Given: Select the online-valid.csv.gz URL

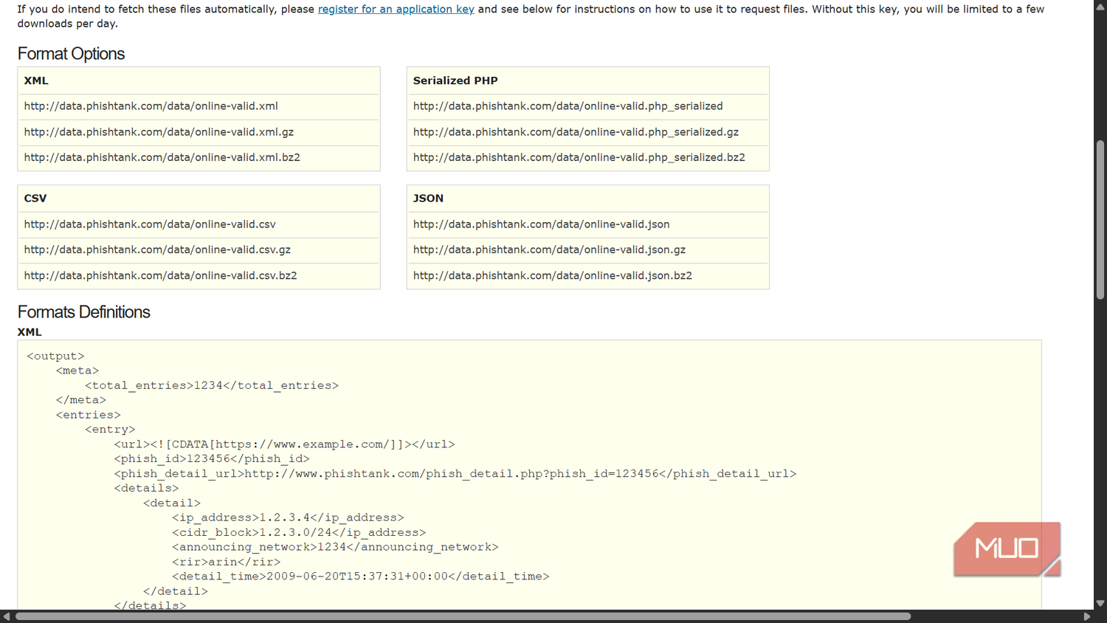Looking at the screenshot, I should click(x=157, y=249).
